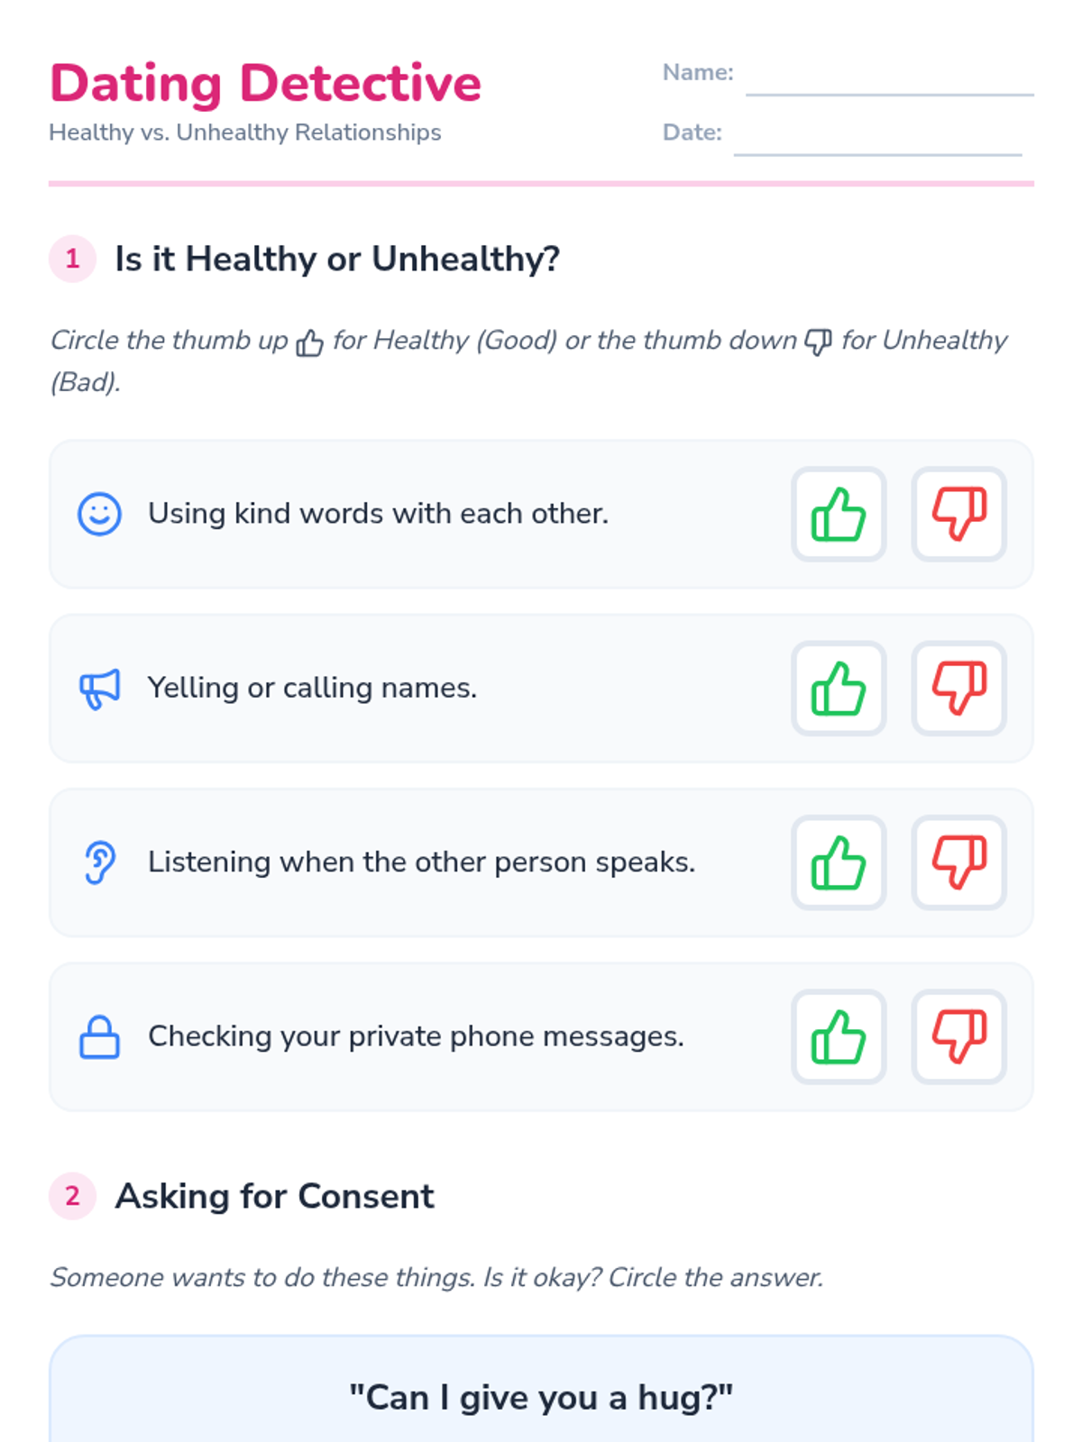Click the ear icon beside listening
Viewport: 1082px width, 1442px height.
tap(99, 862)
